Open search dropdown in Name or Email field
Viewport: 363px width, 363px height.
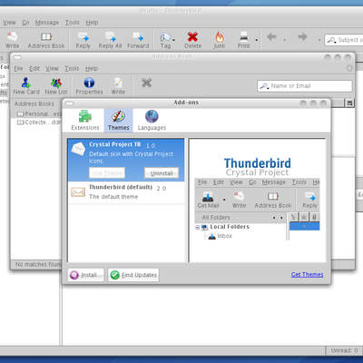click(264, 86)
